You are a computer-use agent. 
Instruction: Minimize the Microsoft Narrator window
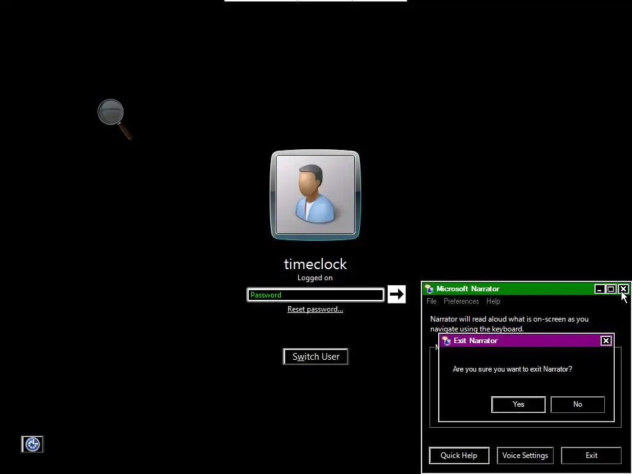599,289
